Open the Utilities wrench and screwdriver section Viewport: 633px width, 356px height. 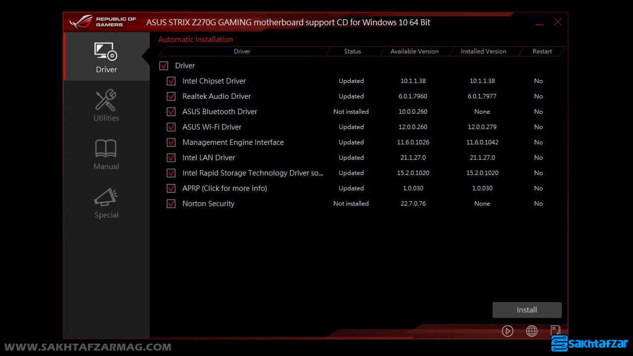click(x=106, y=100)
